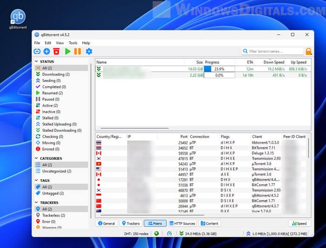Switch to the HTTP Sources tab
The width and height of the screenshot is (326, 248).
point(183,223)
